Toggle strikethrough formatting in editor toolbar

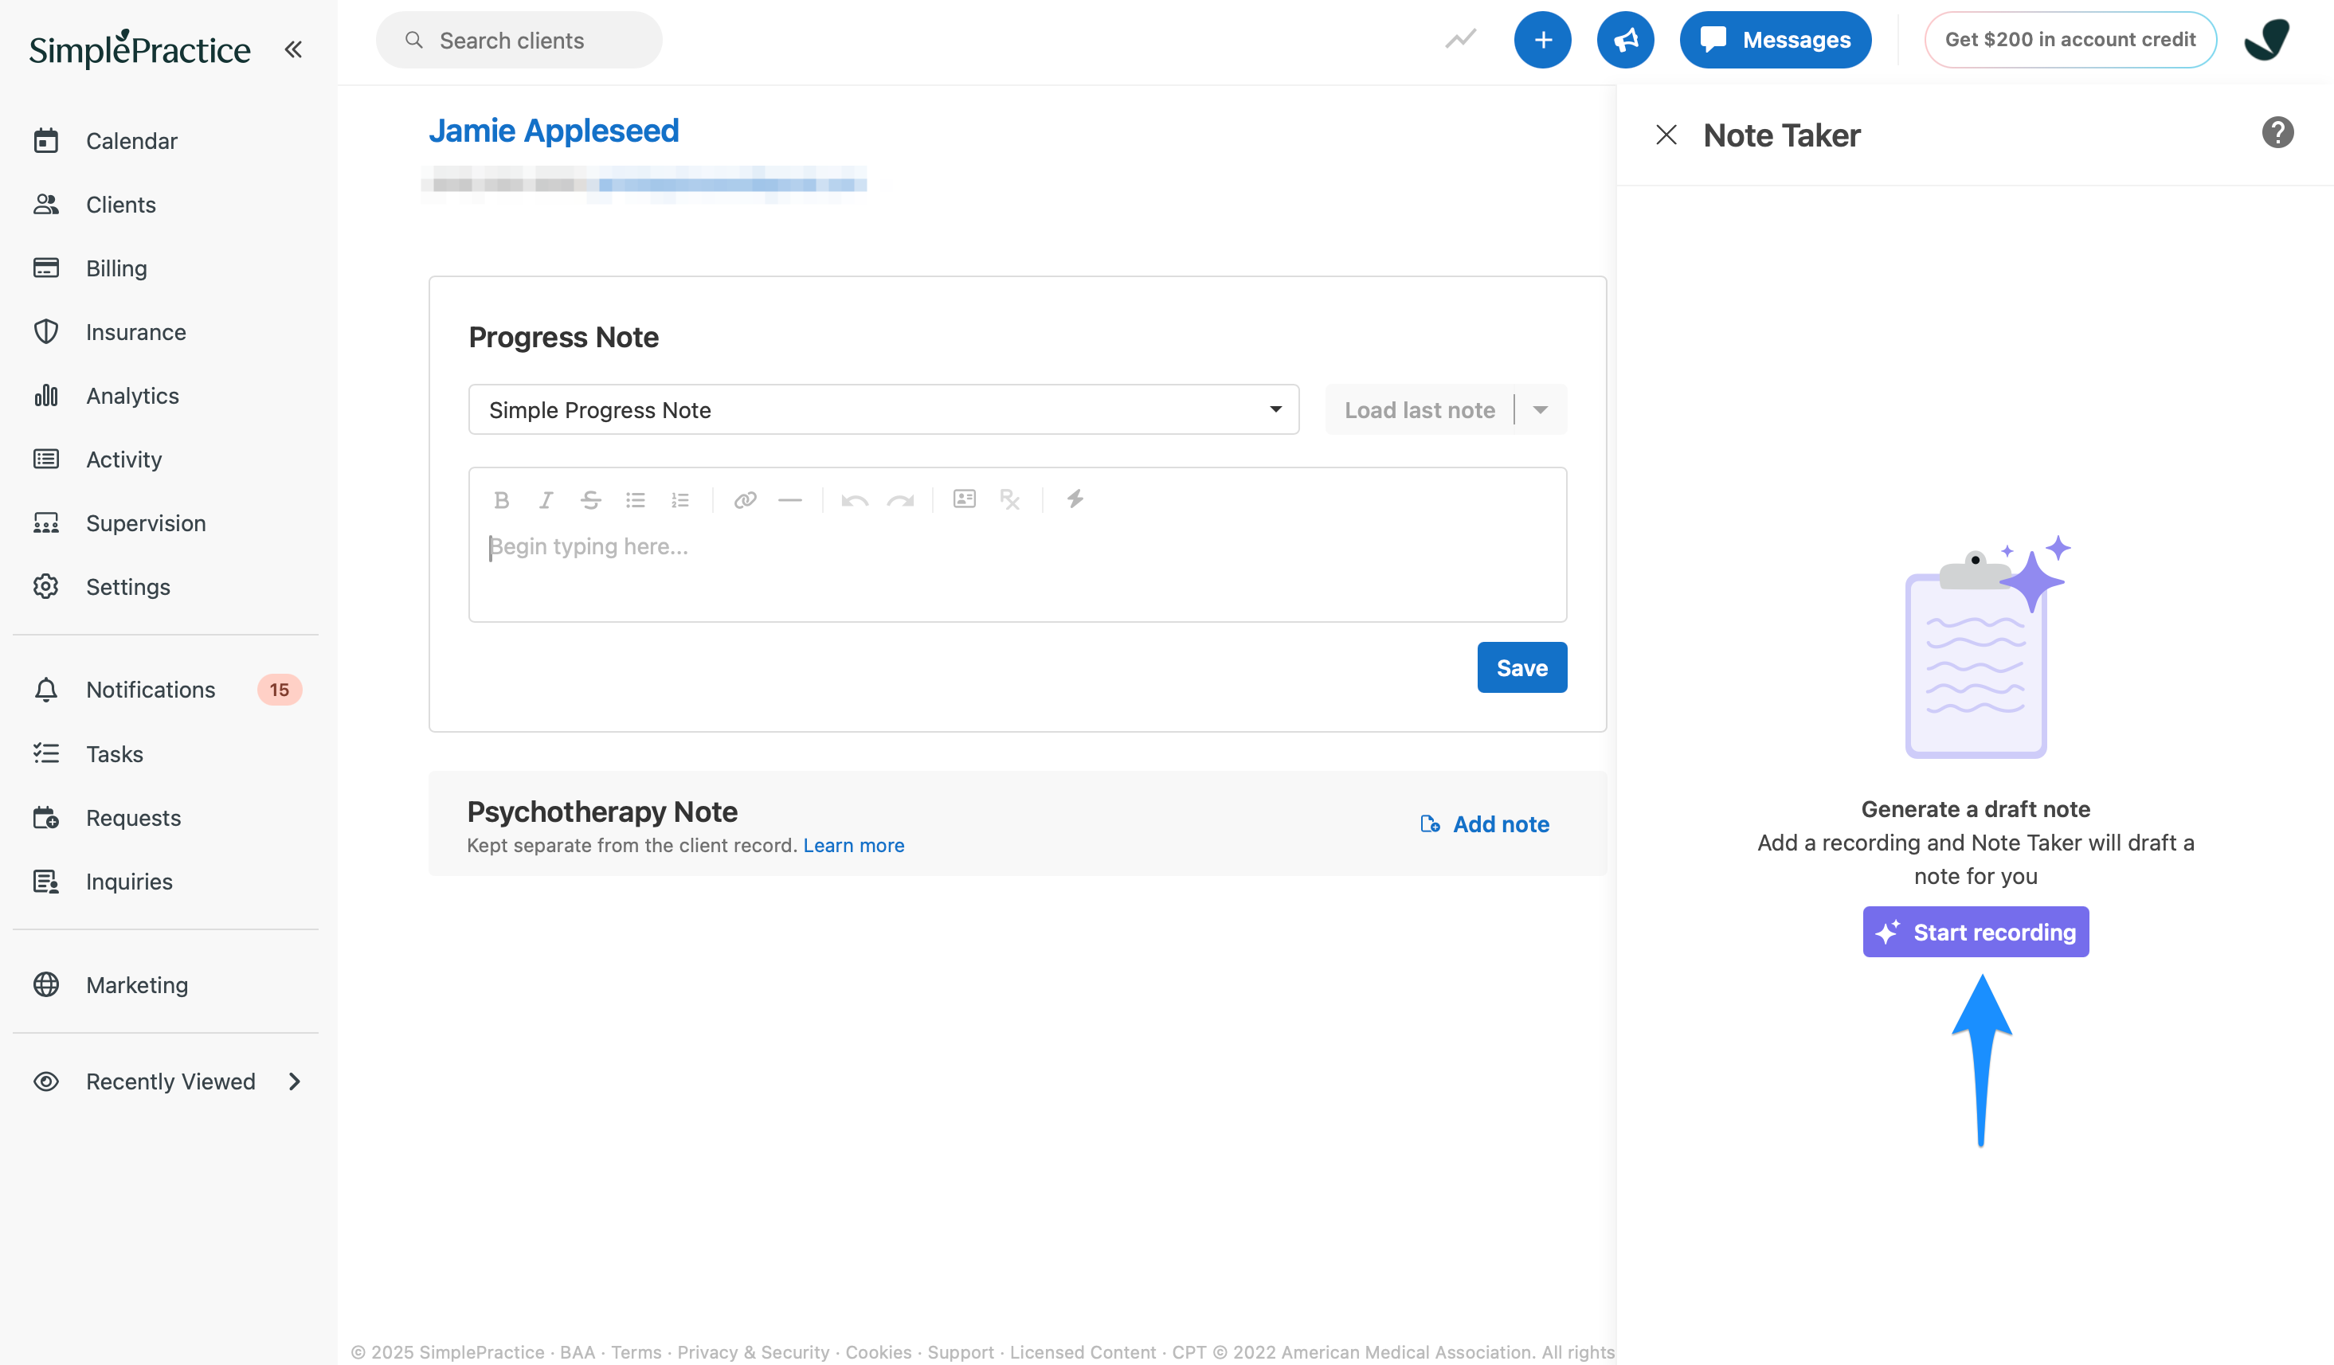pos(590,500)
